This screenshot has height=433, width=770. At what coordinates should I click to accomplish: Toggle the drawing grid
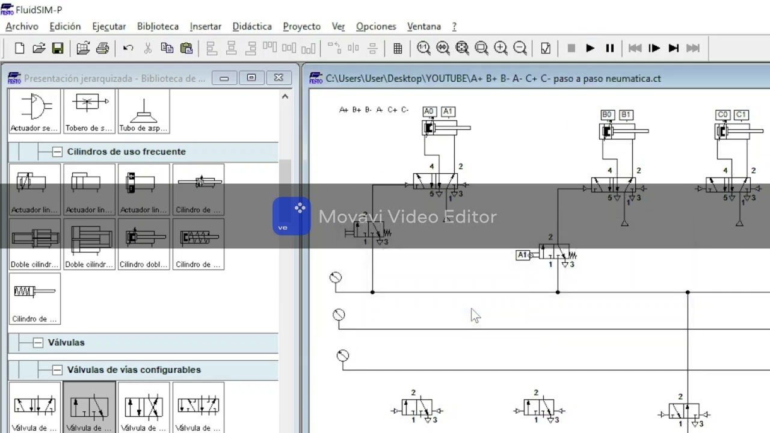click(x=398, y=48)
